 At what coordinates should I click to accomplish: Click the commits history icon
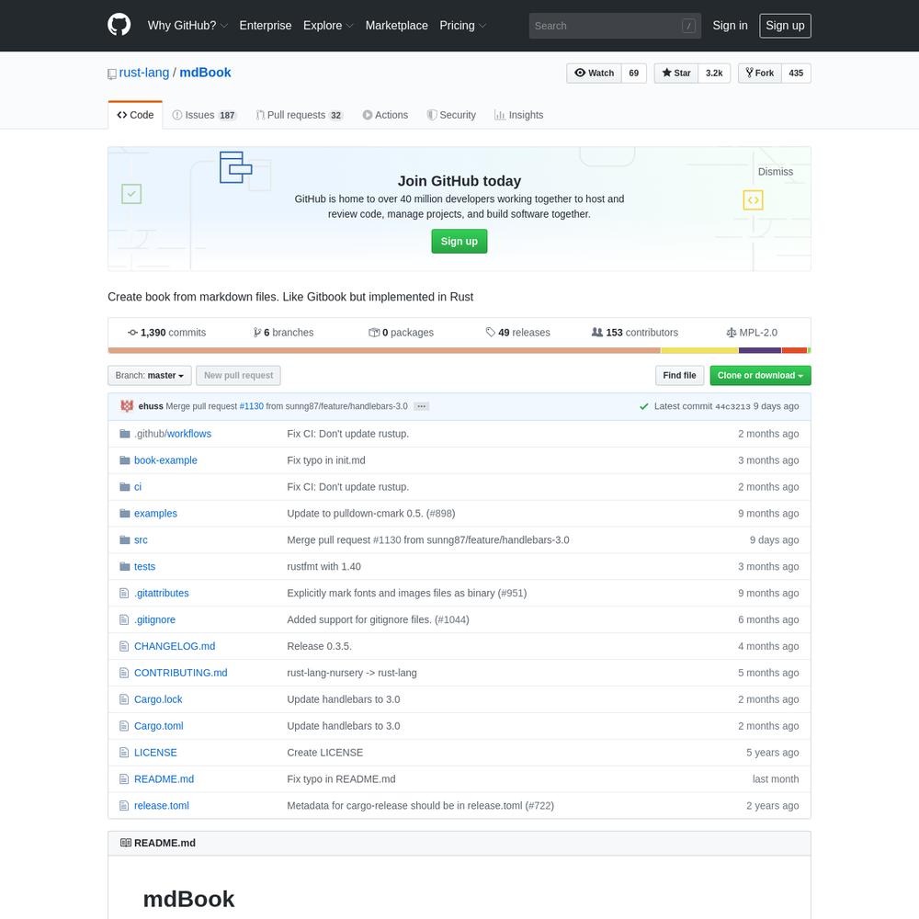point(132,333)
